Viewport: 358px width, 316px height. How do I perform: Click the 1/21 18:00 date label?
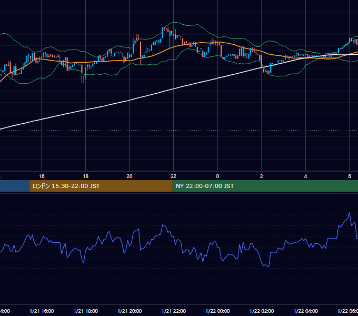[86, 311]
